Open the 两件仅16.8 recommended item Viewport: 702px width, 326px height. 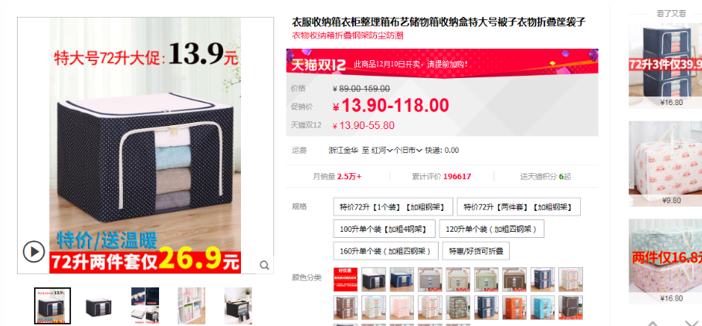(x=665, y=261)
